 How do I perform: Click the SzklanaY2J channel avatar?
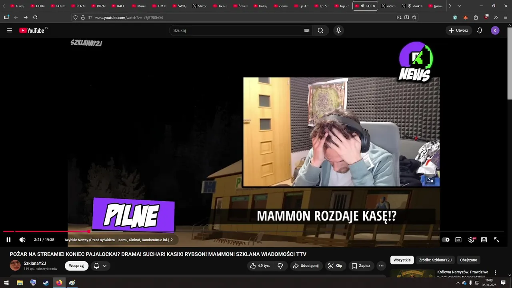[15, 266]
